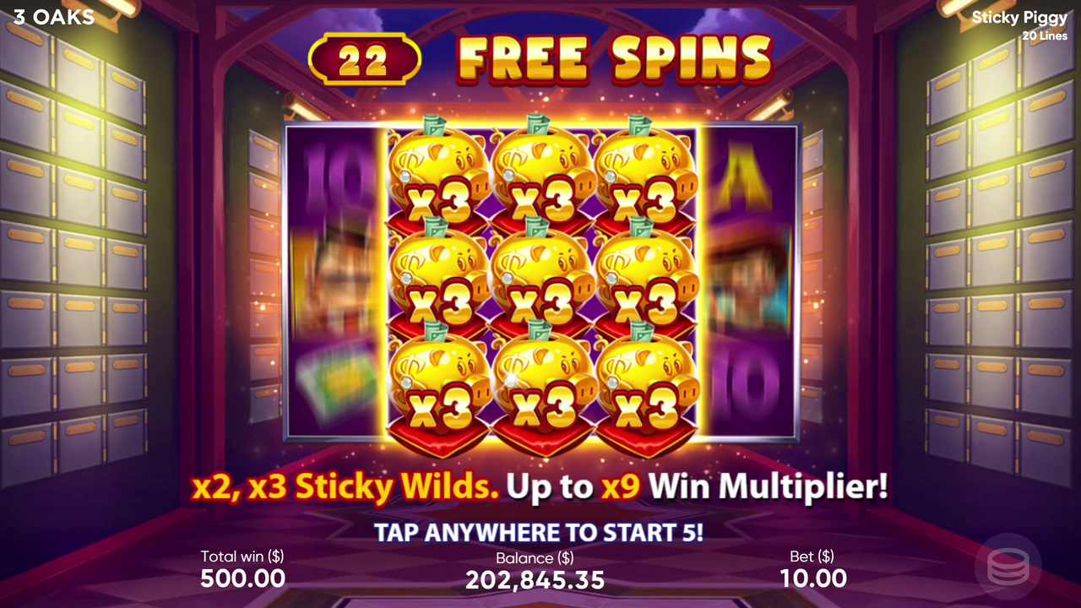This screenshot has height=608, width=1081.
Task: Click the blurred right spinning reel
Action: click(747, 282)
